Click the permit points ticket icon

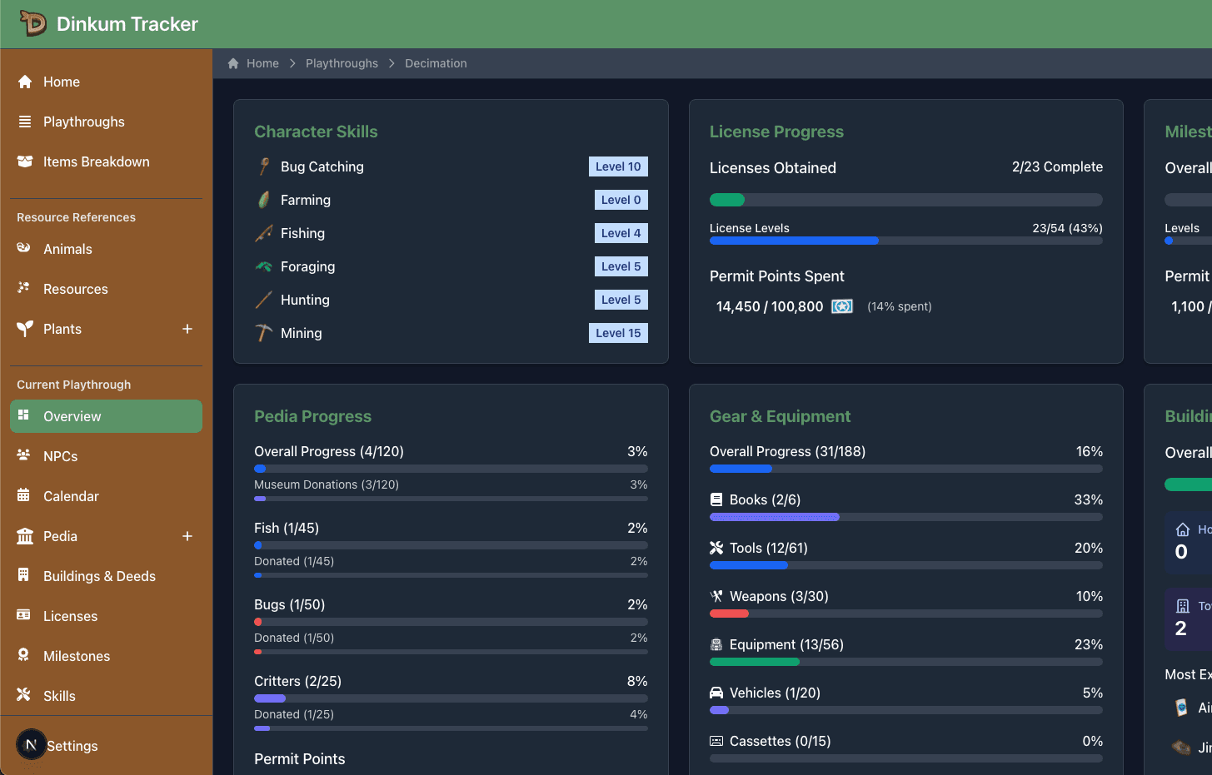click(842, 306)
